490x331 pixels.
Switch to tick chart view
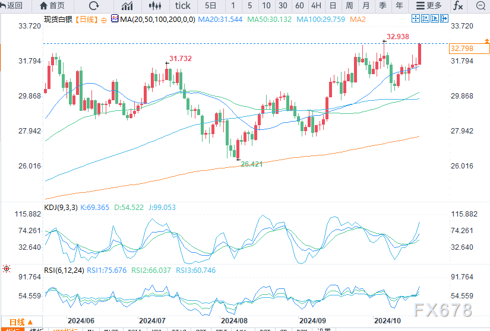182,6
